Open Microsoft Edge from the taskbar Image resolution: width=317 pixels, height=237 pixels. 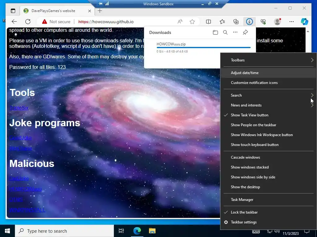pos(137,231)
